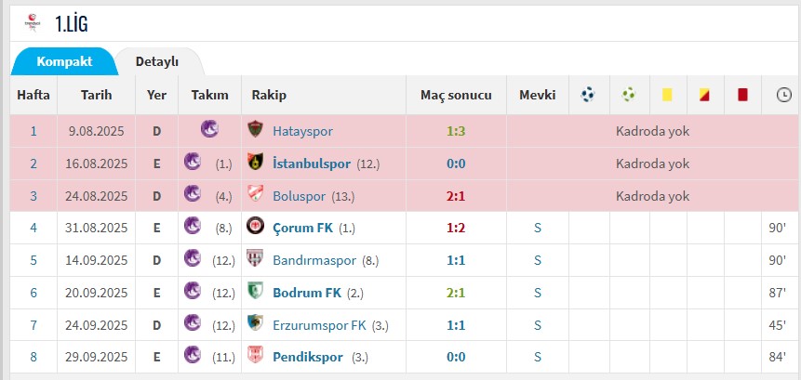Switch to the Kompakt tab
The width and height of the screenshot is (801, 380).
point(64,61)
